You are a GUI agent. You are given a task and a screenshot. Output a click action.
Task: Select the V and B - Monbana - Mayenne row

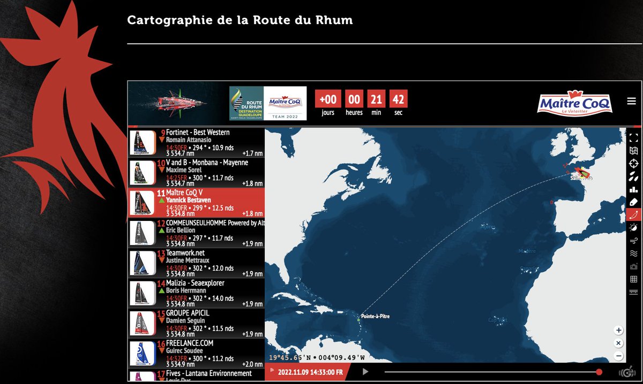click(196, 173)
